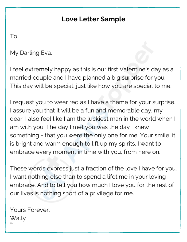The height and width of the screenshot is (242, 187).
Task: Click the signature name "Wally"
Action: [18, 218]
